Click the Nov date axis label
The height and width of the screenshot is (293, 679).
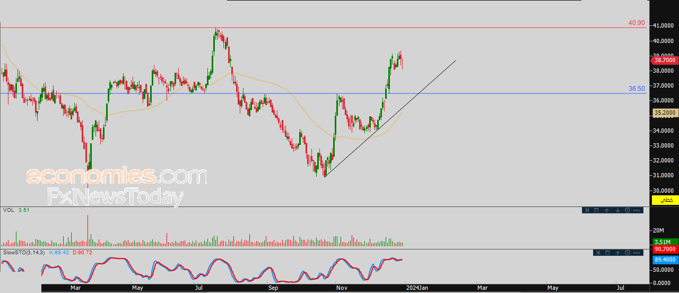[x=341, y=288]
